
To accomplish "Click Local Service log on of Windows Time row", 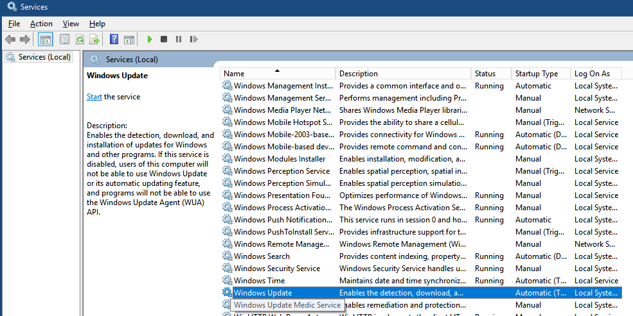I will click(596, 281).
